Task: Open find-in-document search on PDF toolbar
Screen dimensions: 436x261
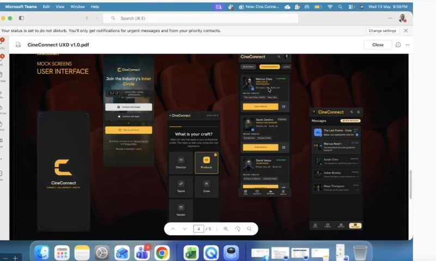Action: tap(249, 229)
